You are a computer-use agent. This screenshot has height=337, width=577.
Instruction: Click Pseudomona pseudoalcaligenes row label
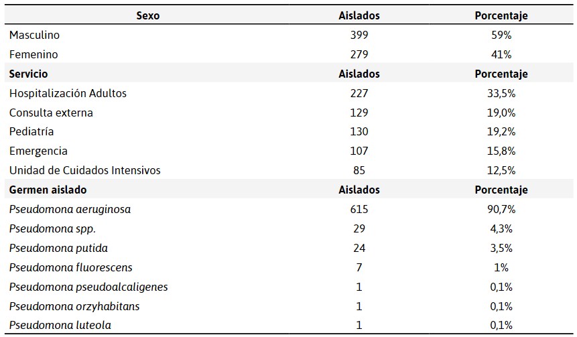pos(88,287)
